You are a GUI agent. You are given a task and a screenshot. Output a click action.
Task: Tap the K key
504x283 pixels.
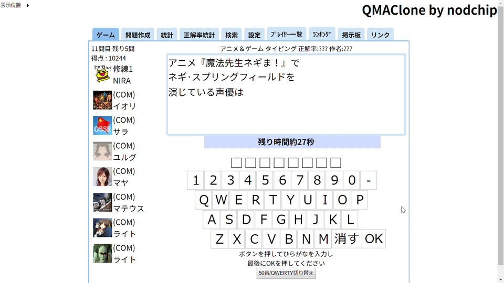[x=333, y=220]
